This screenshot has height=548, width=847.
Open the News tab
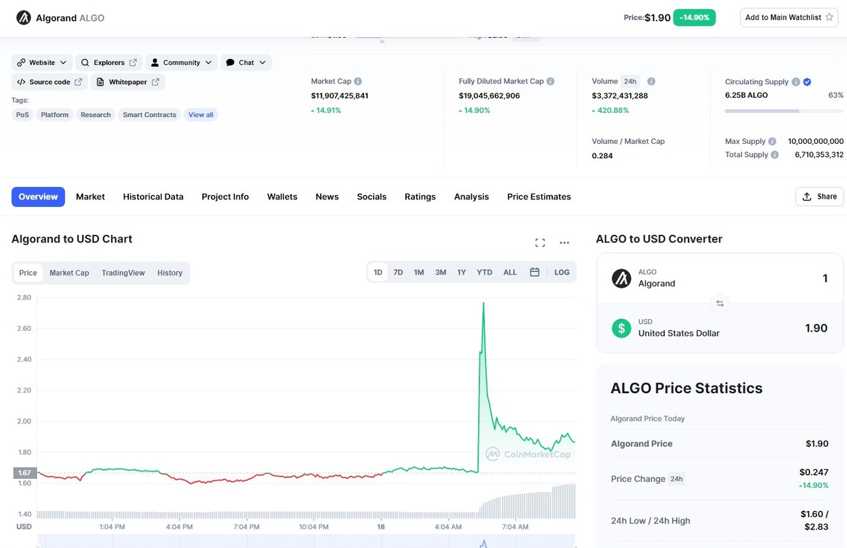[327, 197]
